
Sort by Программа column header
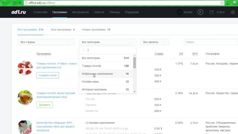[44, 54]
